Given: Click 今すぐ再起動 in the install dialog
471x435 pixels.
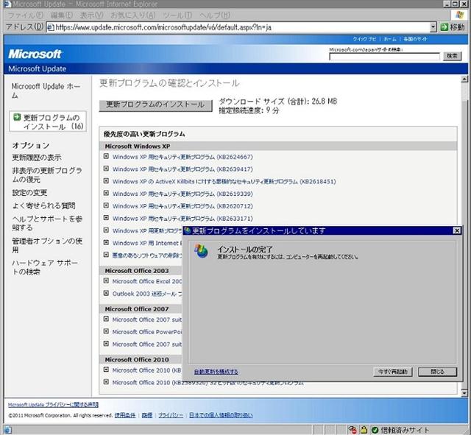Looking at the screenshot, I should click(x=393, y=372).
